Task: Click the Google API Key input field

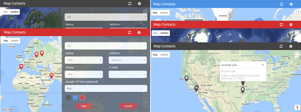Action: tap(106, 89)
